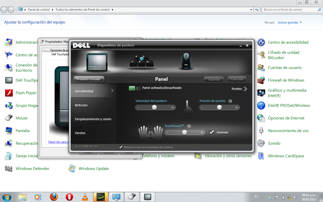Click TouchGuard slider knob
This screenshot has height=202, width=323.
[x=184, y=132]
